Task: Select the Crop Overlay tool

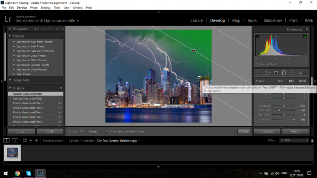Action: [259, 73]
